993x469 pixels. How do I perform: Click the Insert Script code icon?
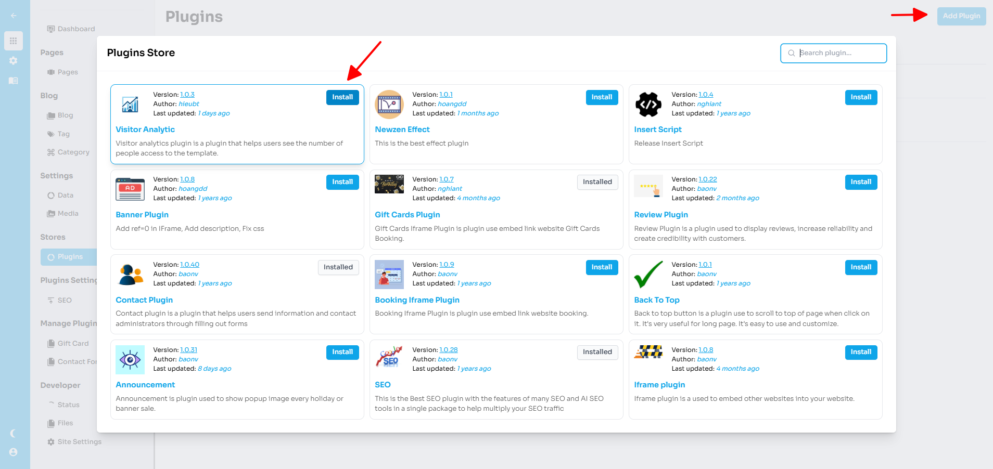coord(648,105)
